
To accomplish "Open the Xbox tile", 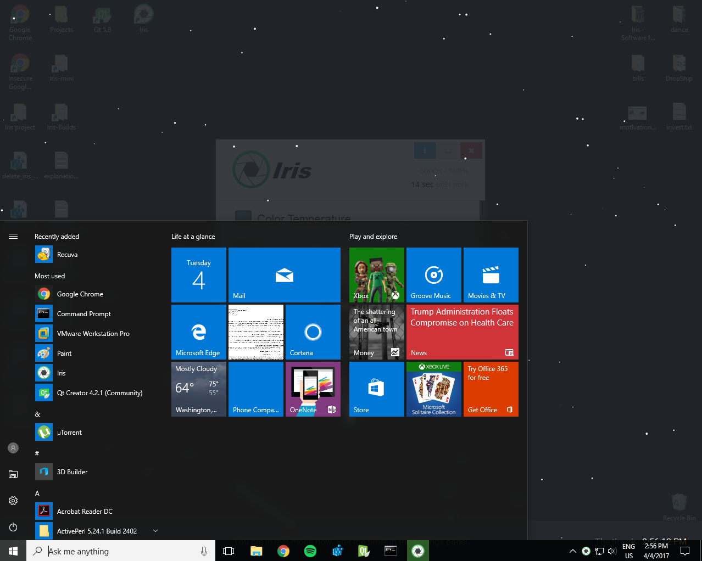I will click(377, 275).
